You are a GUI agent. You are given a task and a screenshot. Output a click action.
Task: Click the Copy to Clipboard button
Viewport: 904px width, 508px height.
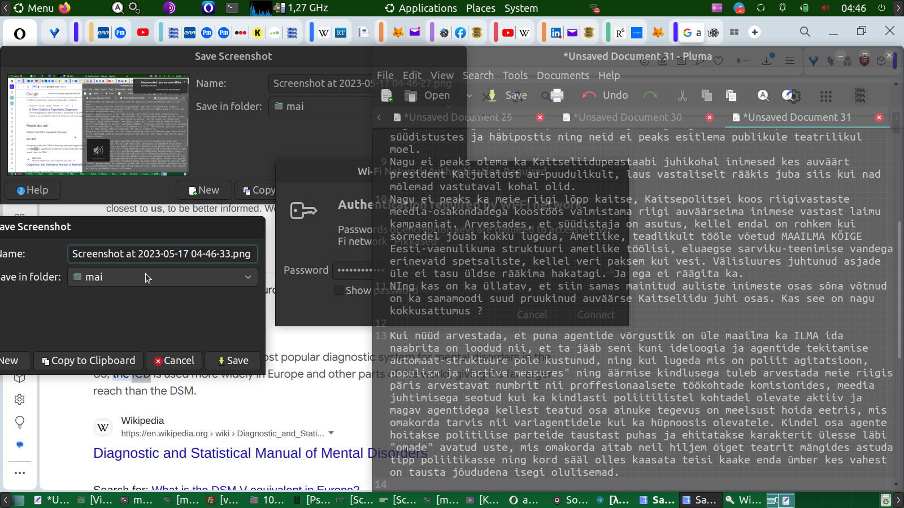[x=88, y=361]
